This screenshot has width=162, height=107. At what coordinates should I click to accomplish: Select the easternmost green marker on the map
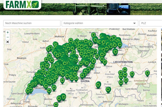coord(147,73)
